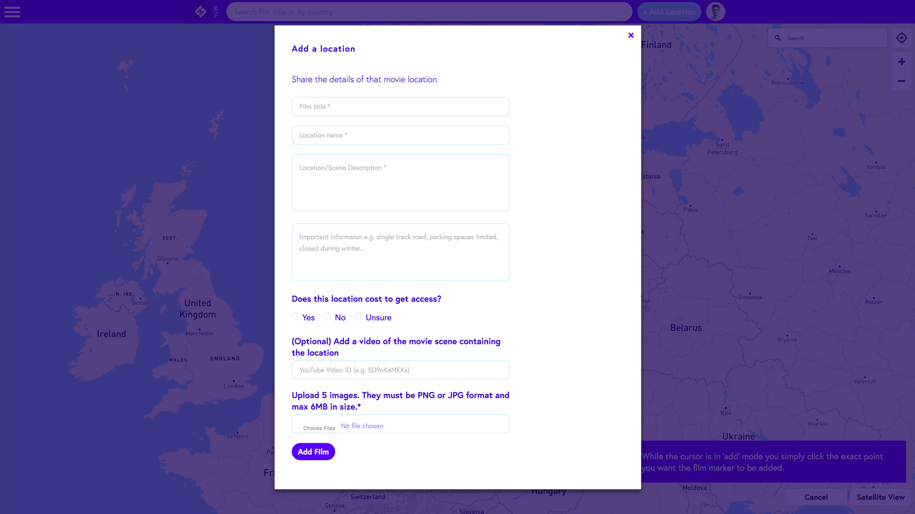The image size is (915, 514).
Task: Click the locate me crosshair icon
Action: (x=901, y=38)
